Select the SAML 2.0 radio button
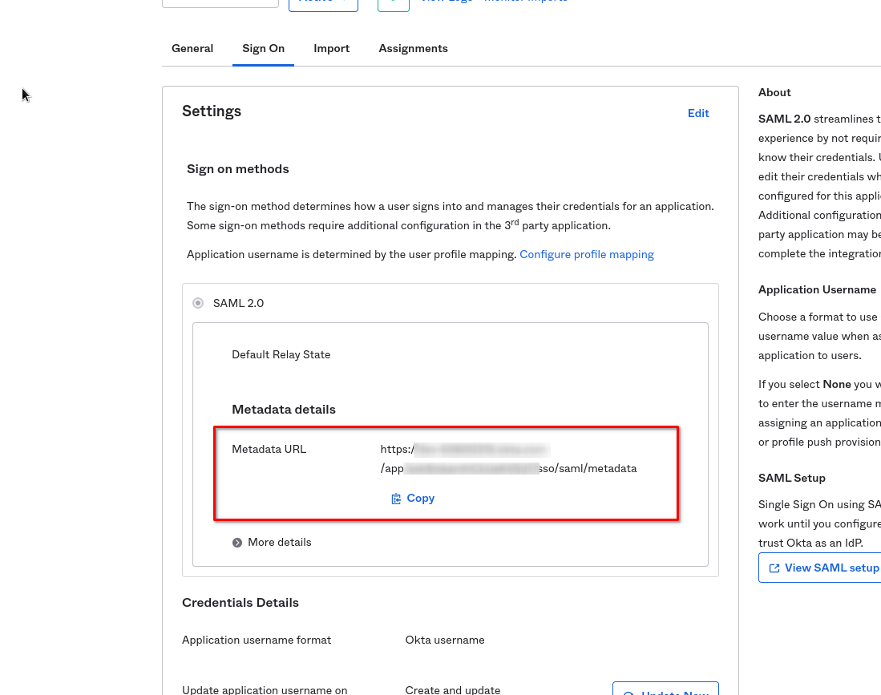881x695 pixels. (198, 303)
